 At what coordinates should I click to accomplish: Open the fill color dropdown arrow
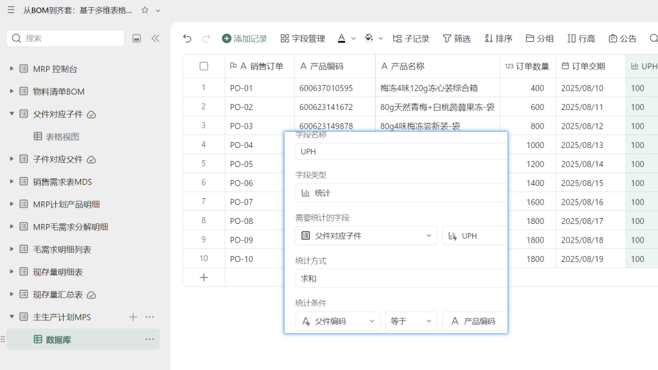(380, 39)
